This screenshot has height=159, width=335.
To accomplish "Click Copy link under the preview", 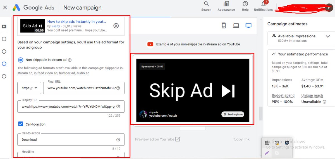I will [x=241, y=139].
